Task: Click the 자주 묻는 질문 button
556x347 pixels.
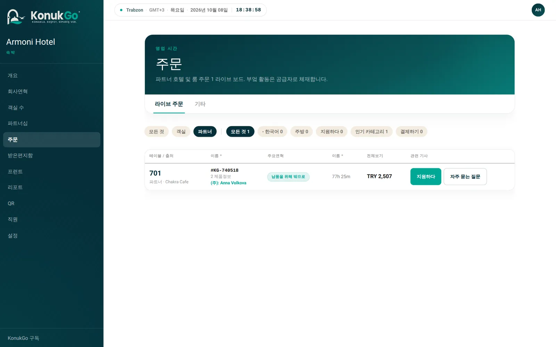Action: click(465, 177)
